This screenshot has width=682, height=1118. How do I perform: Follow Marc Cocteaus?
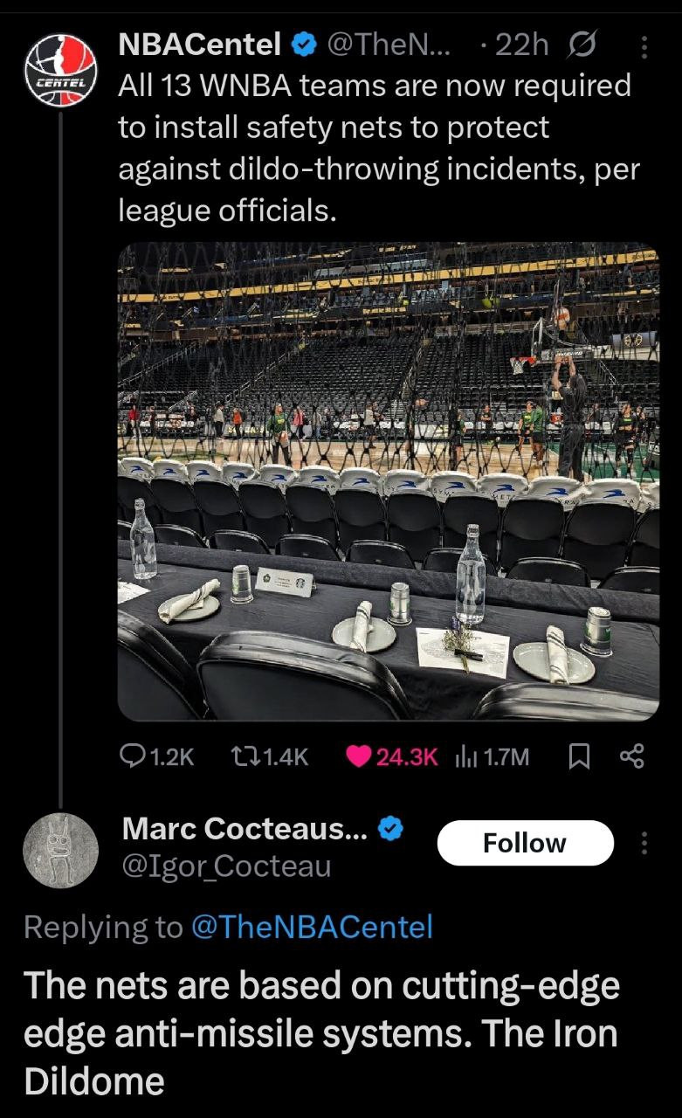[x=524, y=843]
